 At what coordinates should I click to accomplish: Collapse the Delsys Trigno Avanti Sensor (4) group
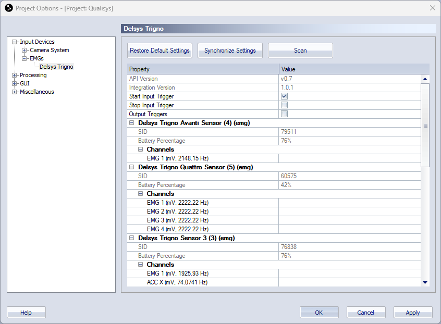tap(132, 123)
